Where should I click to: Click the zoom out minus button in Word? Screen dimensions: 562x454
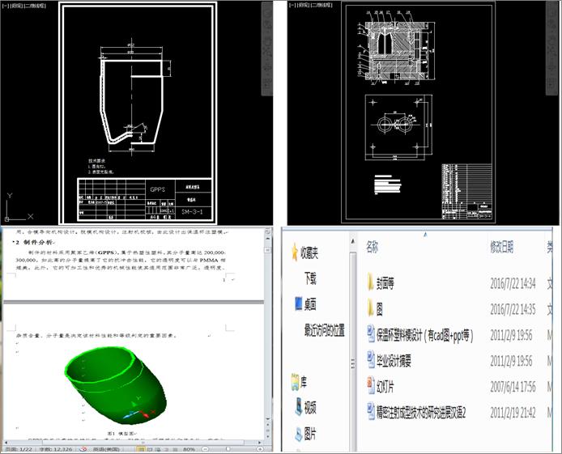point(205,449)
